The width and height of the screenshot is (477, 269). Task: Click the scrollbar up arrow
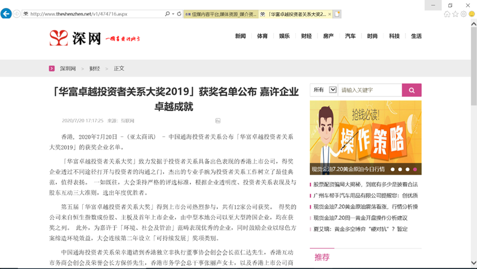pyautogui.click(x=474, y=24)
